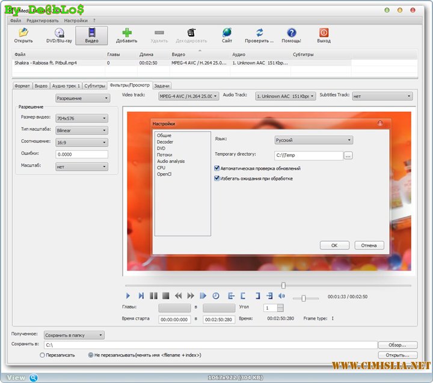Screen dimensions: 433x383
Task: Select the Перезаписать radio button
Action: pos(42,355)
